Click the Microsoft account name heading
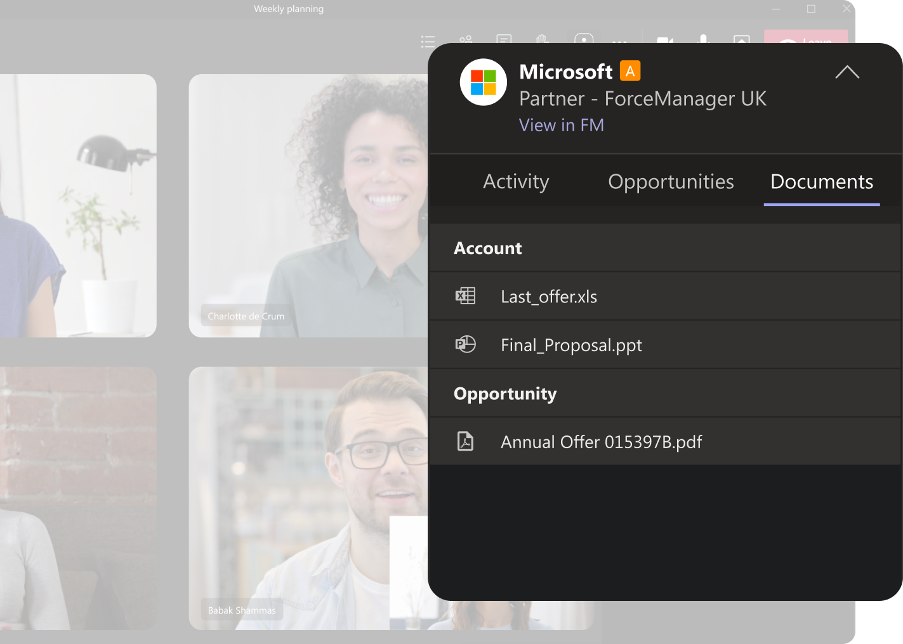 [565, 72]
